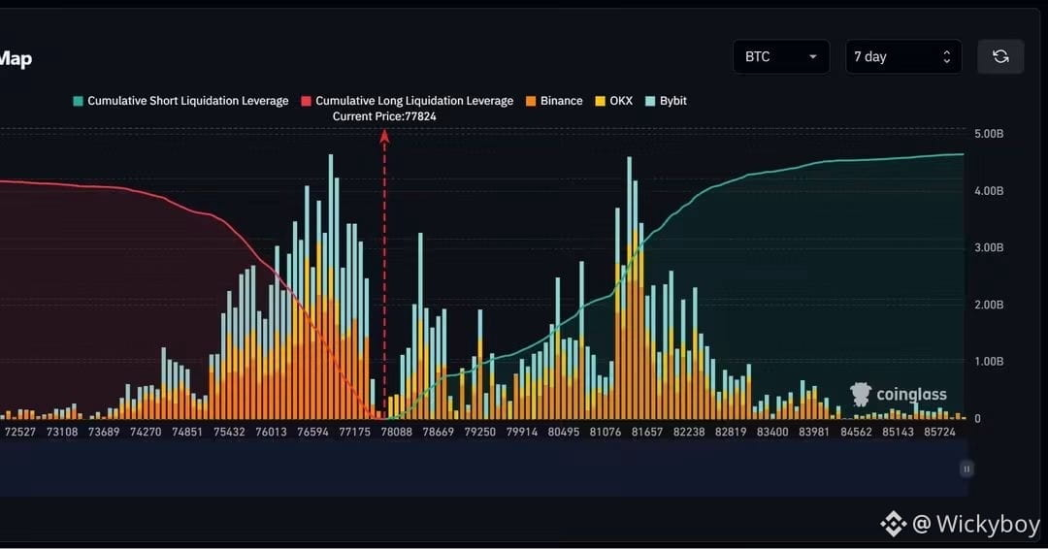Click the red Cumulative Long legend swatch
The width and height of the screenshot is (1048, 549).
pyautogui.click(x=306, y=102)
